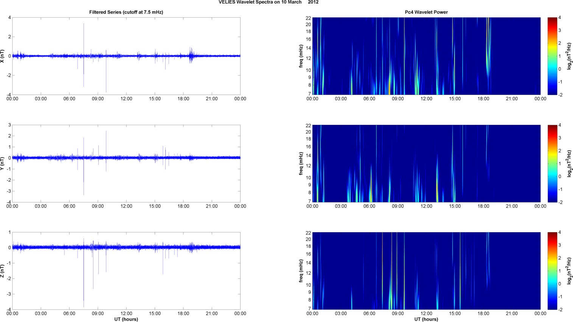The height and width of the screenshot is (322, 573).
Task: Select the log2(nT²/Hz) label beside middle colorbar
Action: click(x=569, y=163)
